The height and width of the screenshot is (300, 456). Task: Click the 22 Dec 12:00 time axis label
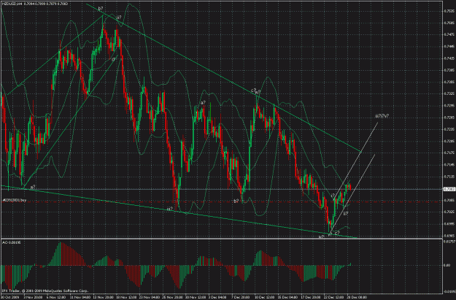[x=334, y=297]
